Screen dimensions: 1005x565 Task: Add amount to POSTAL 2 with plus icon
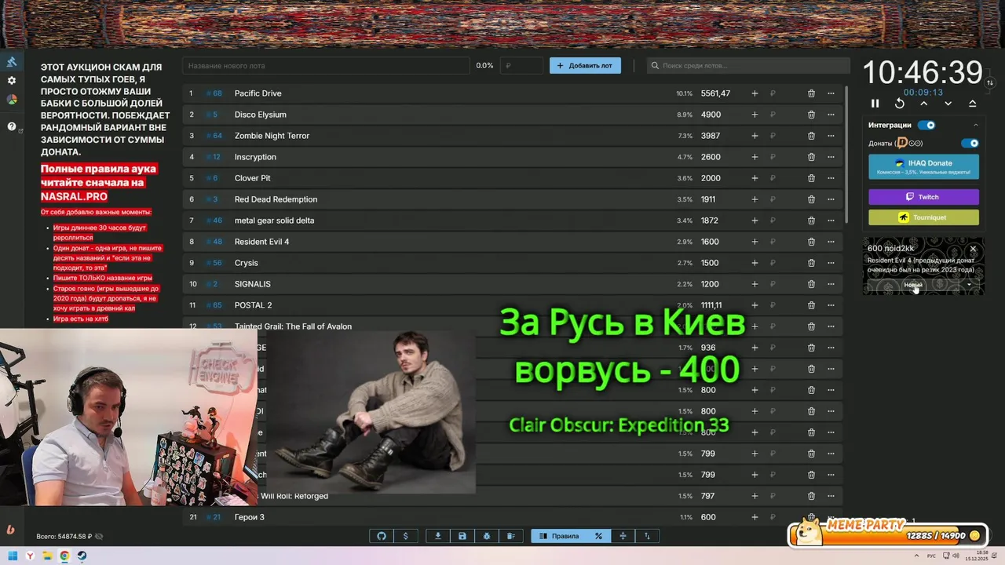click(755, 305)
